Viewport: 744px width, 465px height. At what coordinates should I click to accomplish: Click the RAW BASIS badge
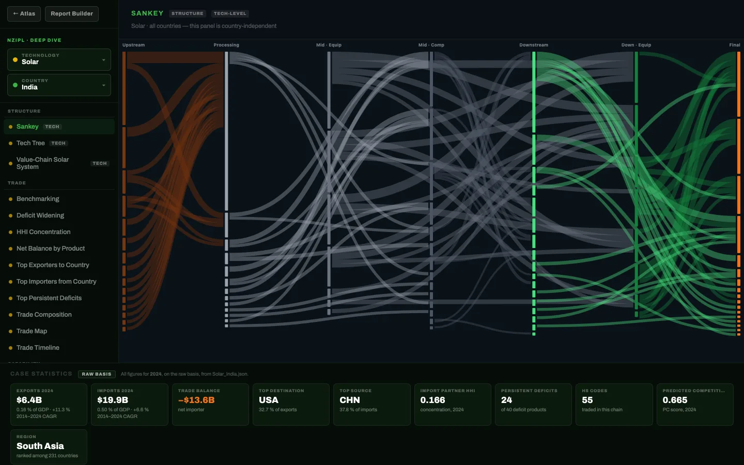[x=97, y=374]
